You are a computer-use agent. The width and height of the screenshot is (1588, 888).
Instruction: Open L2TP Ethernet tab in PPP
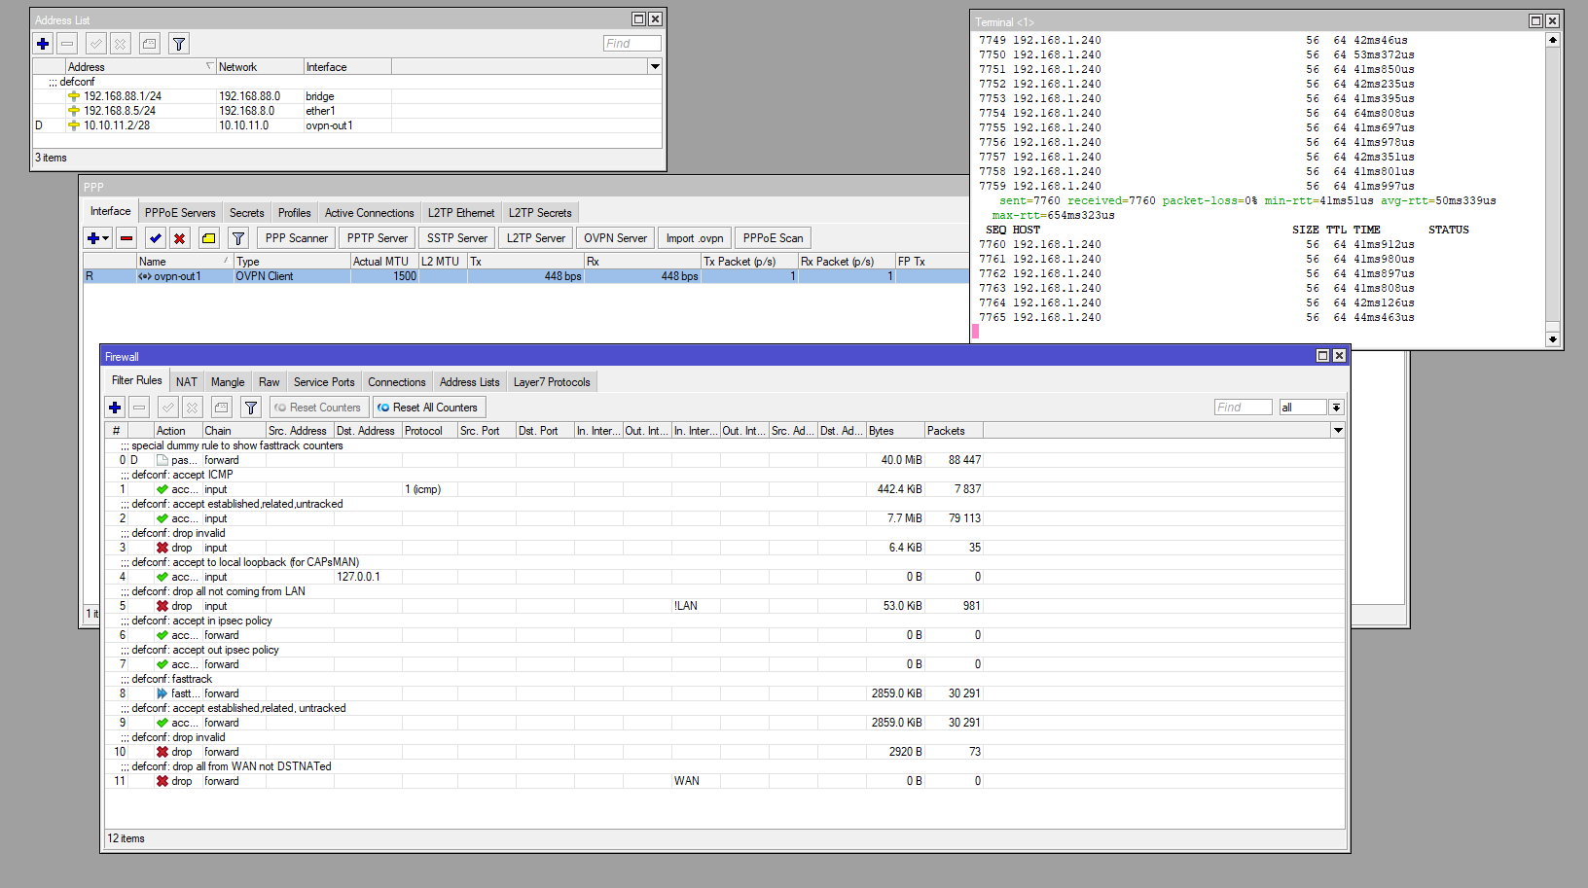(x=461, y=213)
